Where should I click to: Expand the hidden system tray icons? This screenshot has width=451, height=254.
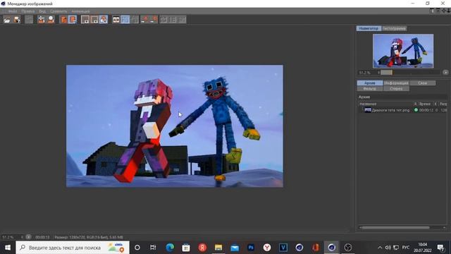pos(380,248)
